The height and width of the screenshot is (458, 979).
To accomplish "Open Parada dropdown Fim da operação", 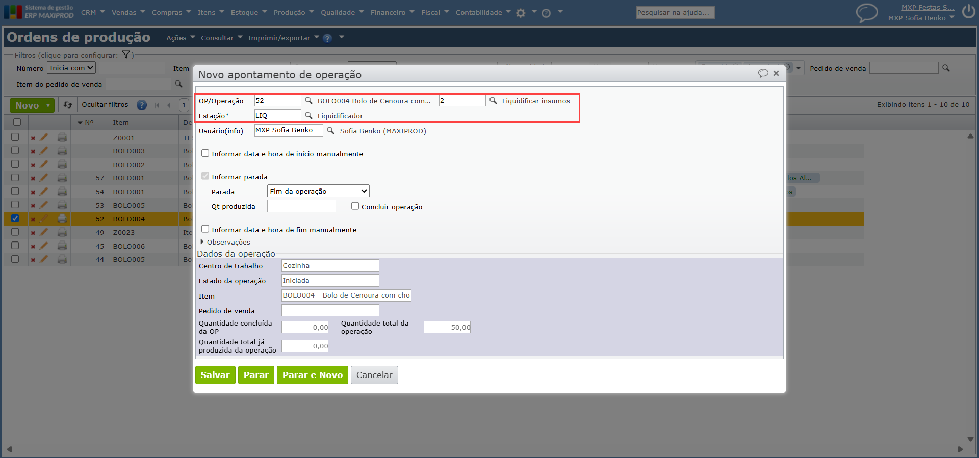I will pos(318,191).
